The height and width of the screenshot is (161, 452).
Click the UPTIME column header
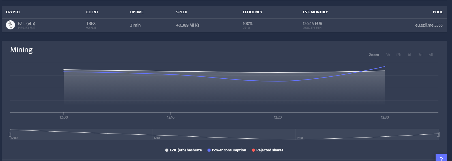tap(137, 12)
